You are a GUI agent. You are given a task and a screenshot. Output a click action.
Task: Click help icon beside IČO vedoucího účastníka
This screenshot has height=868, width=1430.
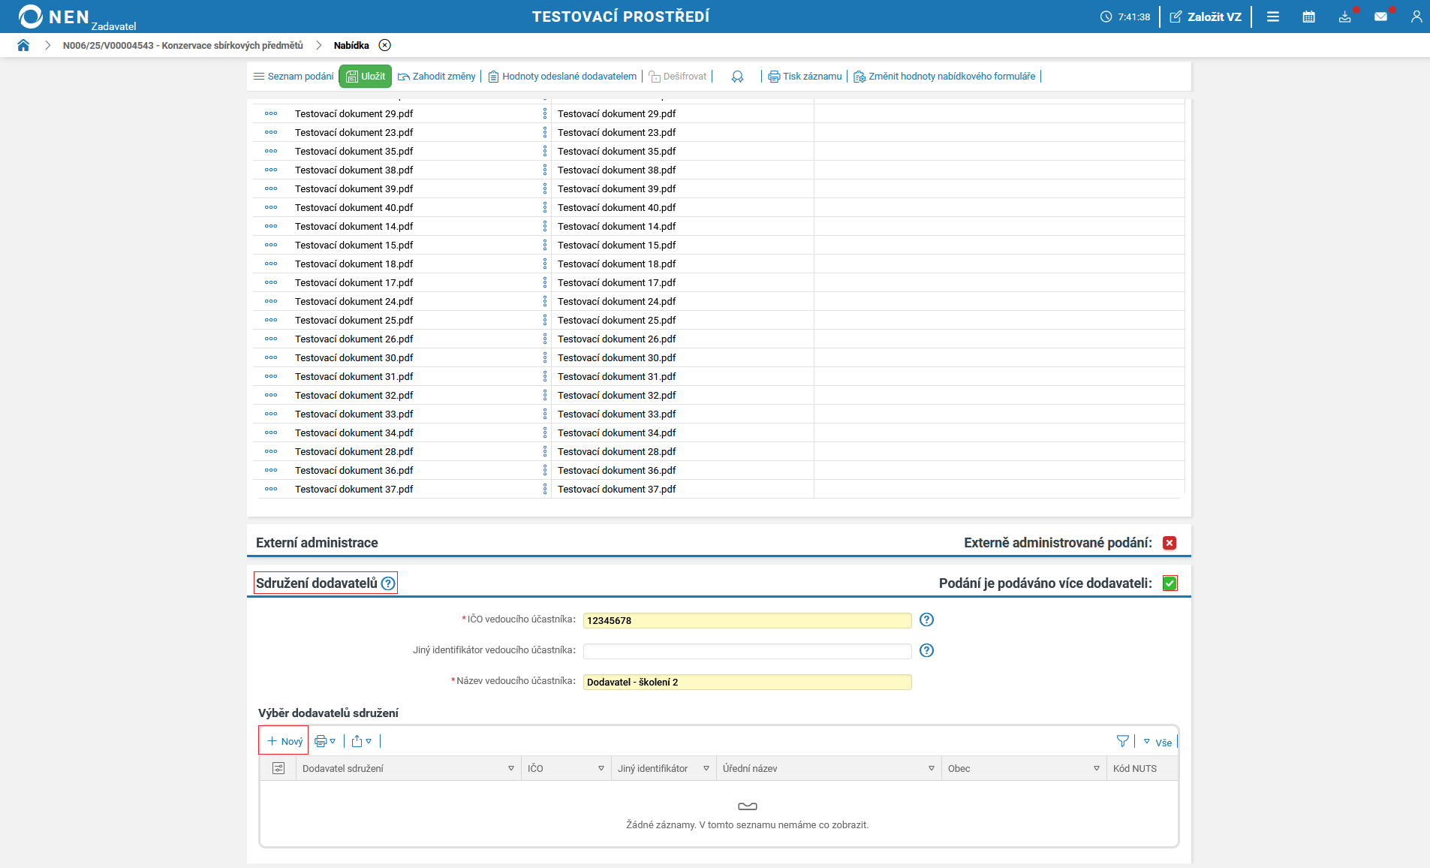tap(926, 619)
